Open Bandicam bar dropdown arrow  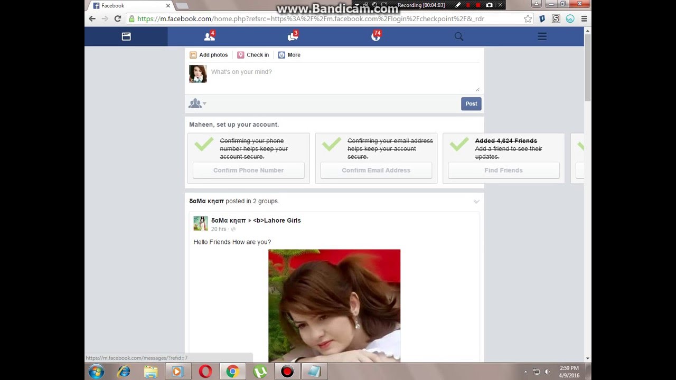[356, 5]
